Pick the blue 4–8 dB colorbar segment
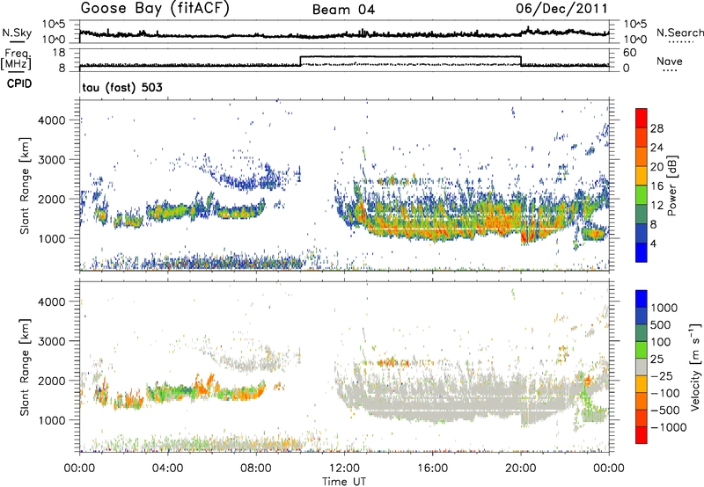The width and height of the screenshot is (704, 487). pos(642,233)
